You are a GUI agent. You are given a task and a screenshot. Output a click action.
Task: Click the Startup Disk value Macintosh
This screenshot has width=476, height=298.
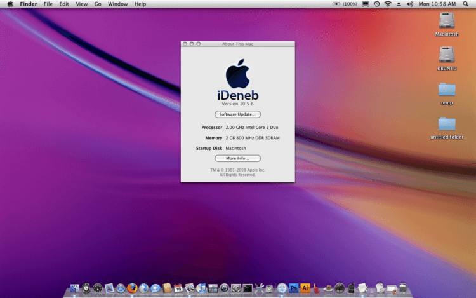tap(235, 148)
